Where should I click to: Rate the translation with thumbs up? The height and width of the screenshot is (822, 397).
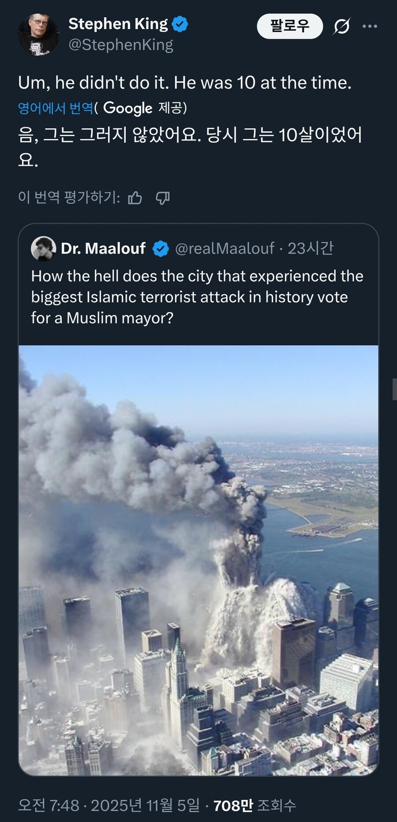click(x=135, y=198)
